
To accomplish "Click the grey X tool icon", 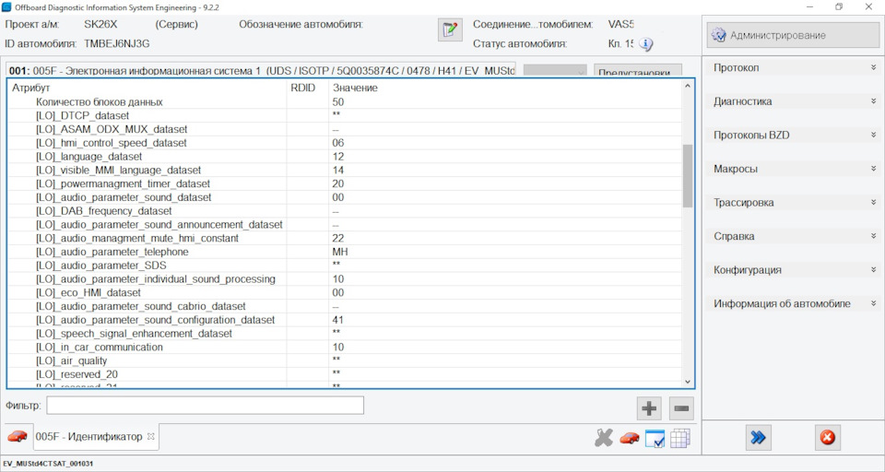I will tap(603, 438).
